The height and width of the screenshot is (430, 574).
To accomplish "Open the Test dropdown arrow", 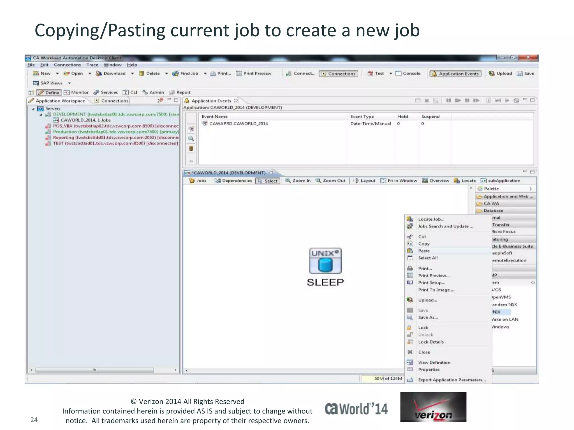I will pyautogui.click(x=391, y=74).
